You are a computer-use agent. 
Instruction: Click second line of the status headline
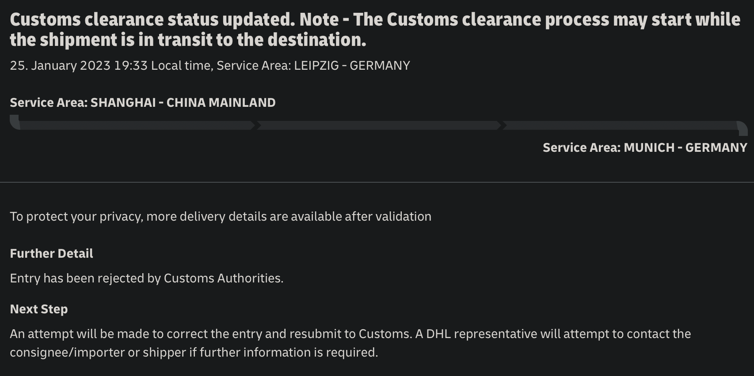point(188,40)
